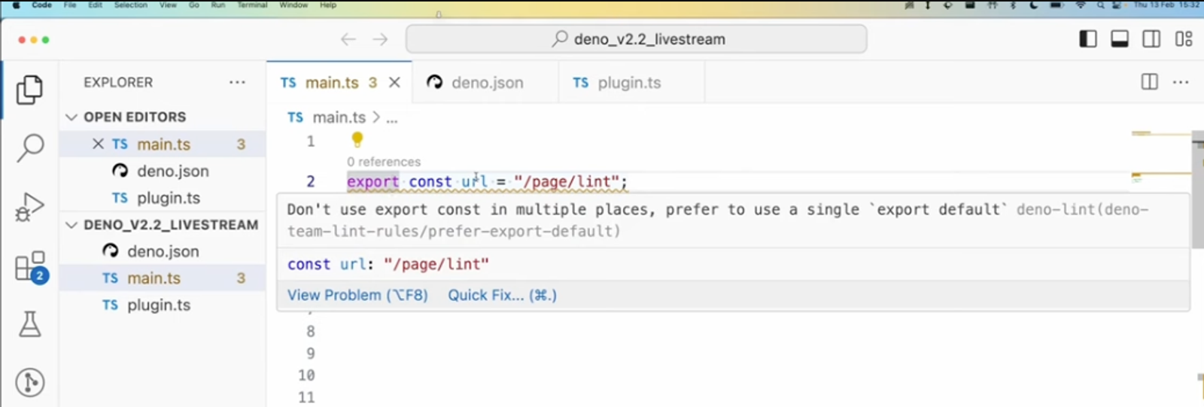Open the Source Control view icon
Screen dimensions: 1204x407
pos(29,382)
